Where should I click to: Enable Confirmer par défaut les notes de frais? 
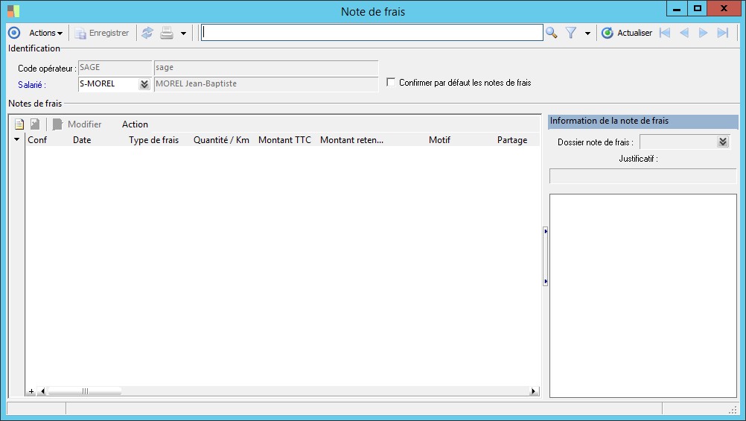(x=391, y=83)
